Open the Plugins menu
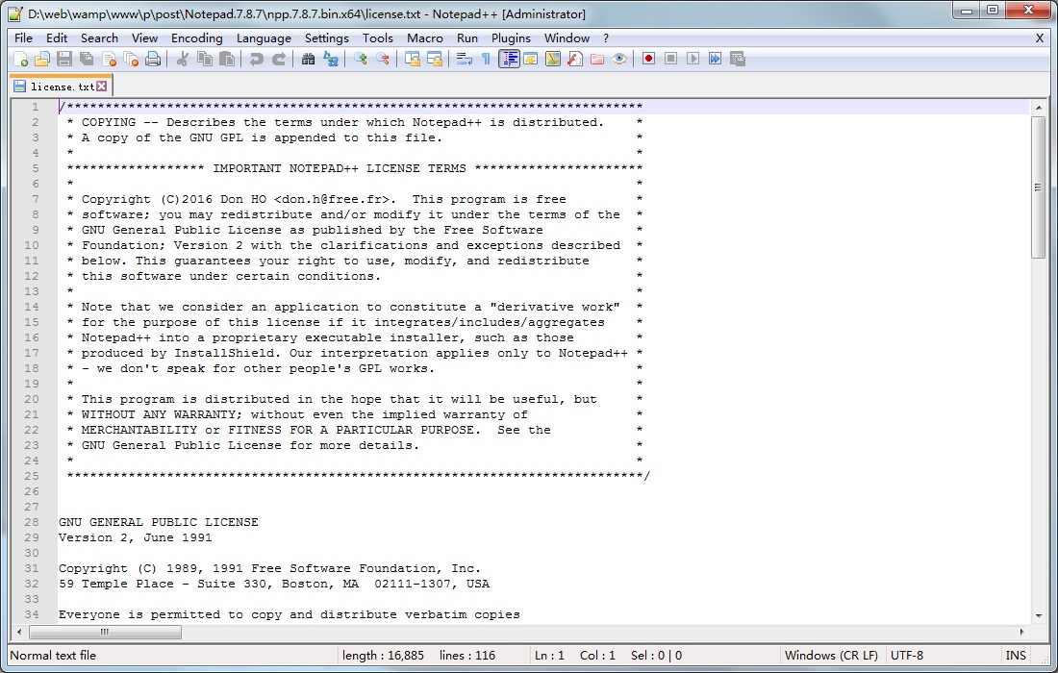The image size is (1058, 673). pyautogui.click(x=511, y=38)
